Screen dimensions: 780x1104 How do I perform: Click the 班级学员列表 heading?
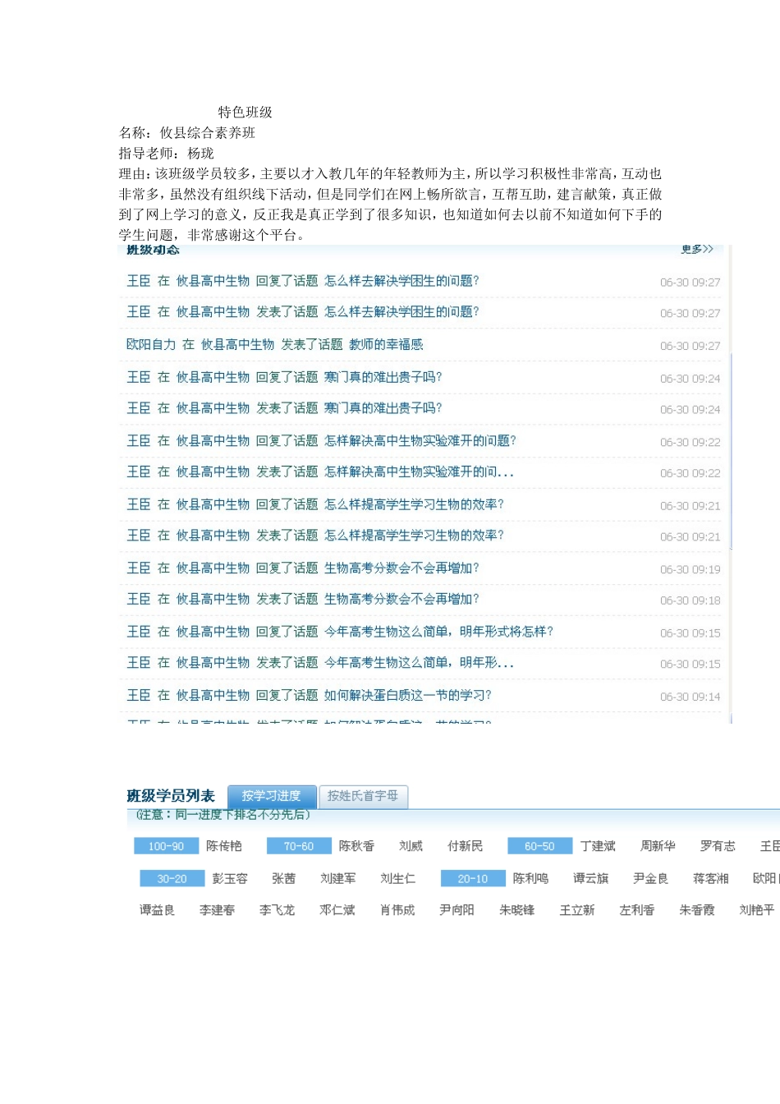click(171, 796)
